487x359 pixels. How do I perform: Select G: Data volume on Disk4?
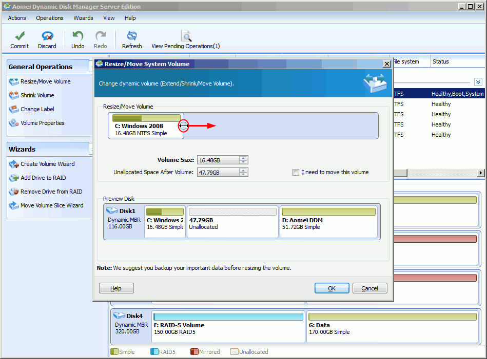pyautogui.click(x=393, y=327)
